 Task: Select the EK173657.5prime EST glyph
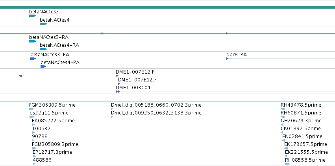point(286,148)
